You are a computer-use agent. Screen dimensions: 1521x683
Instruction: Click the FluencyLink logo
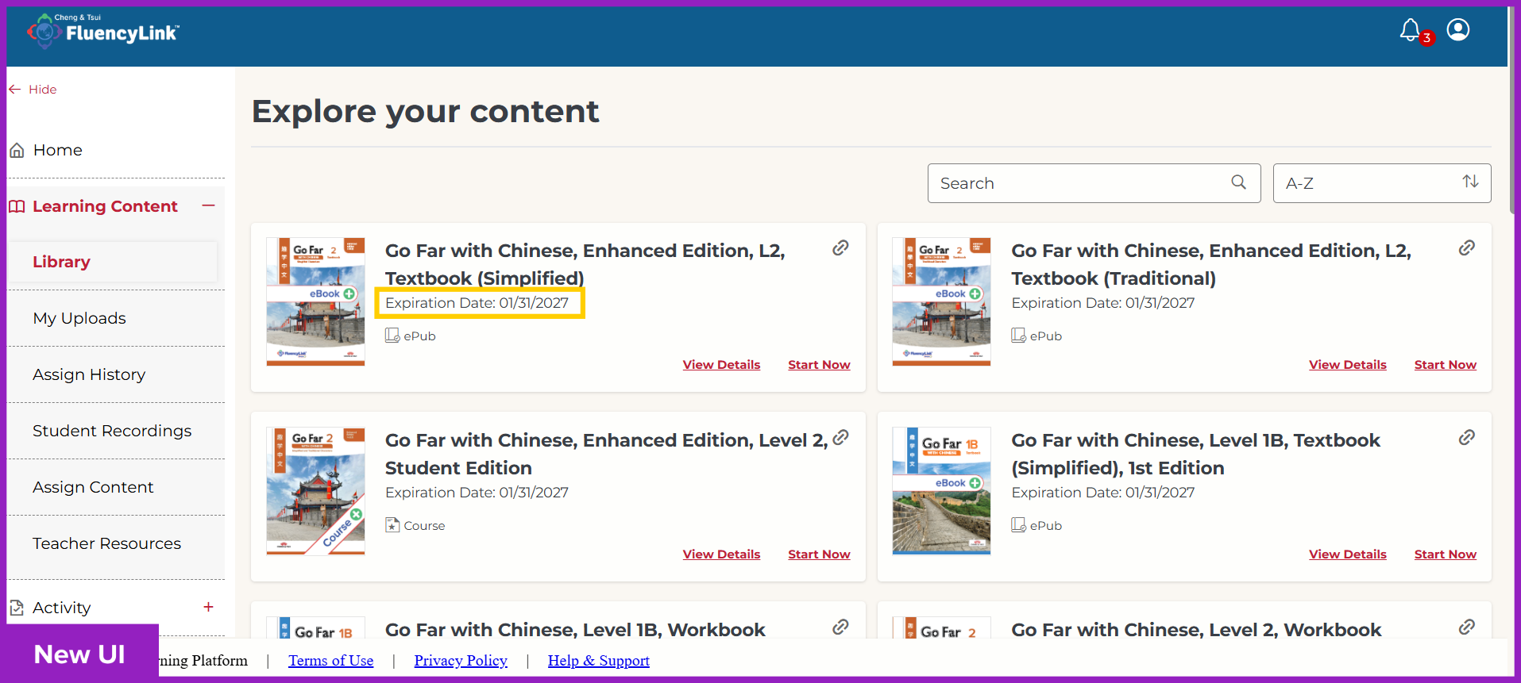(103, 30)
